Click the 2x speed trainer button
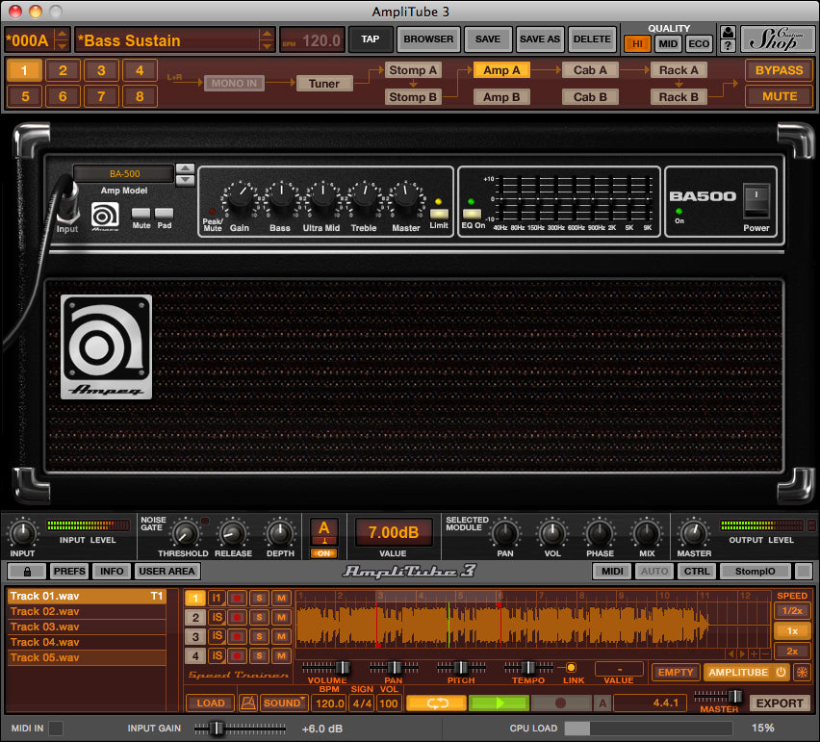 791,651
